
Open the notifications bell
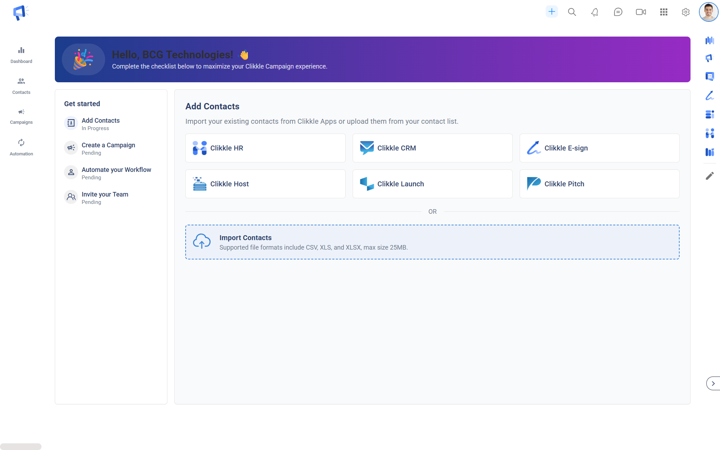tap(594, 12)
